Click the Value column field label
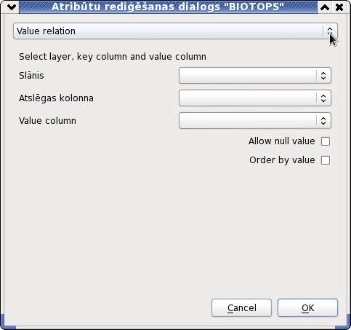The height and width of the screenshot is (330, 351). [47, 121]
